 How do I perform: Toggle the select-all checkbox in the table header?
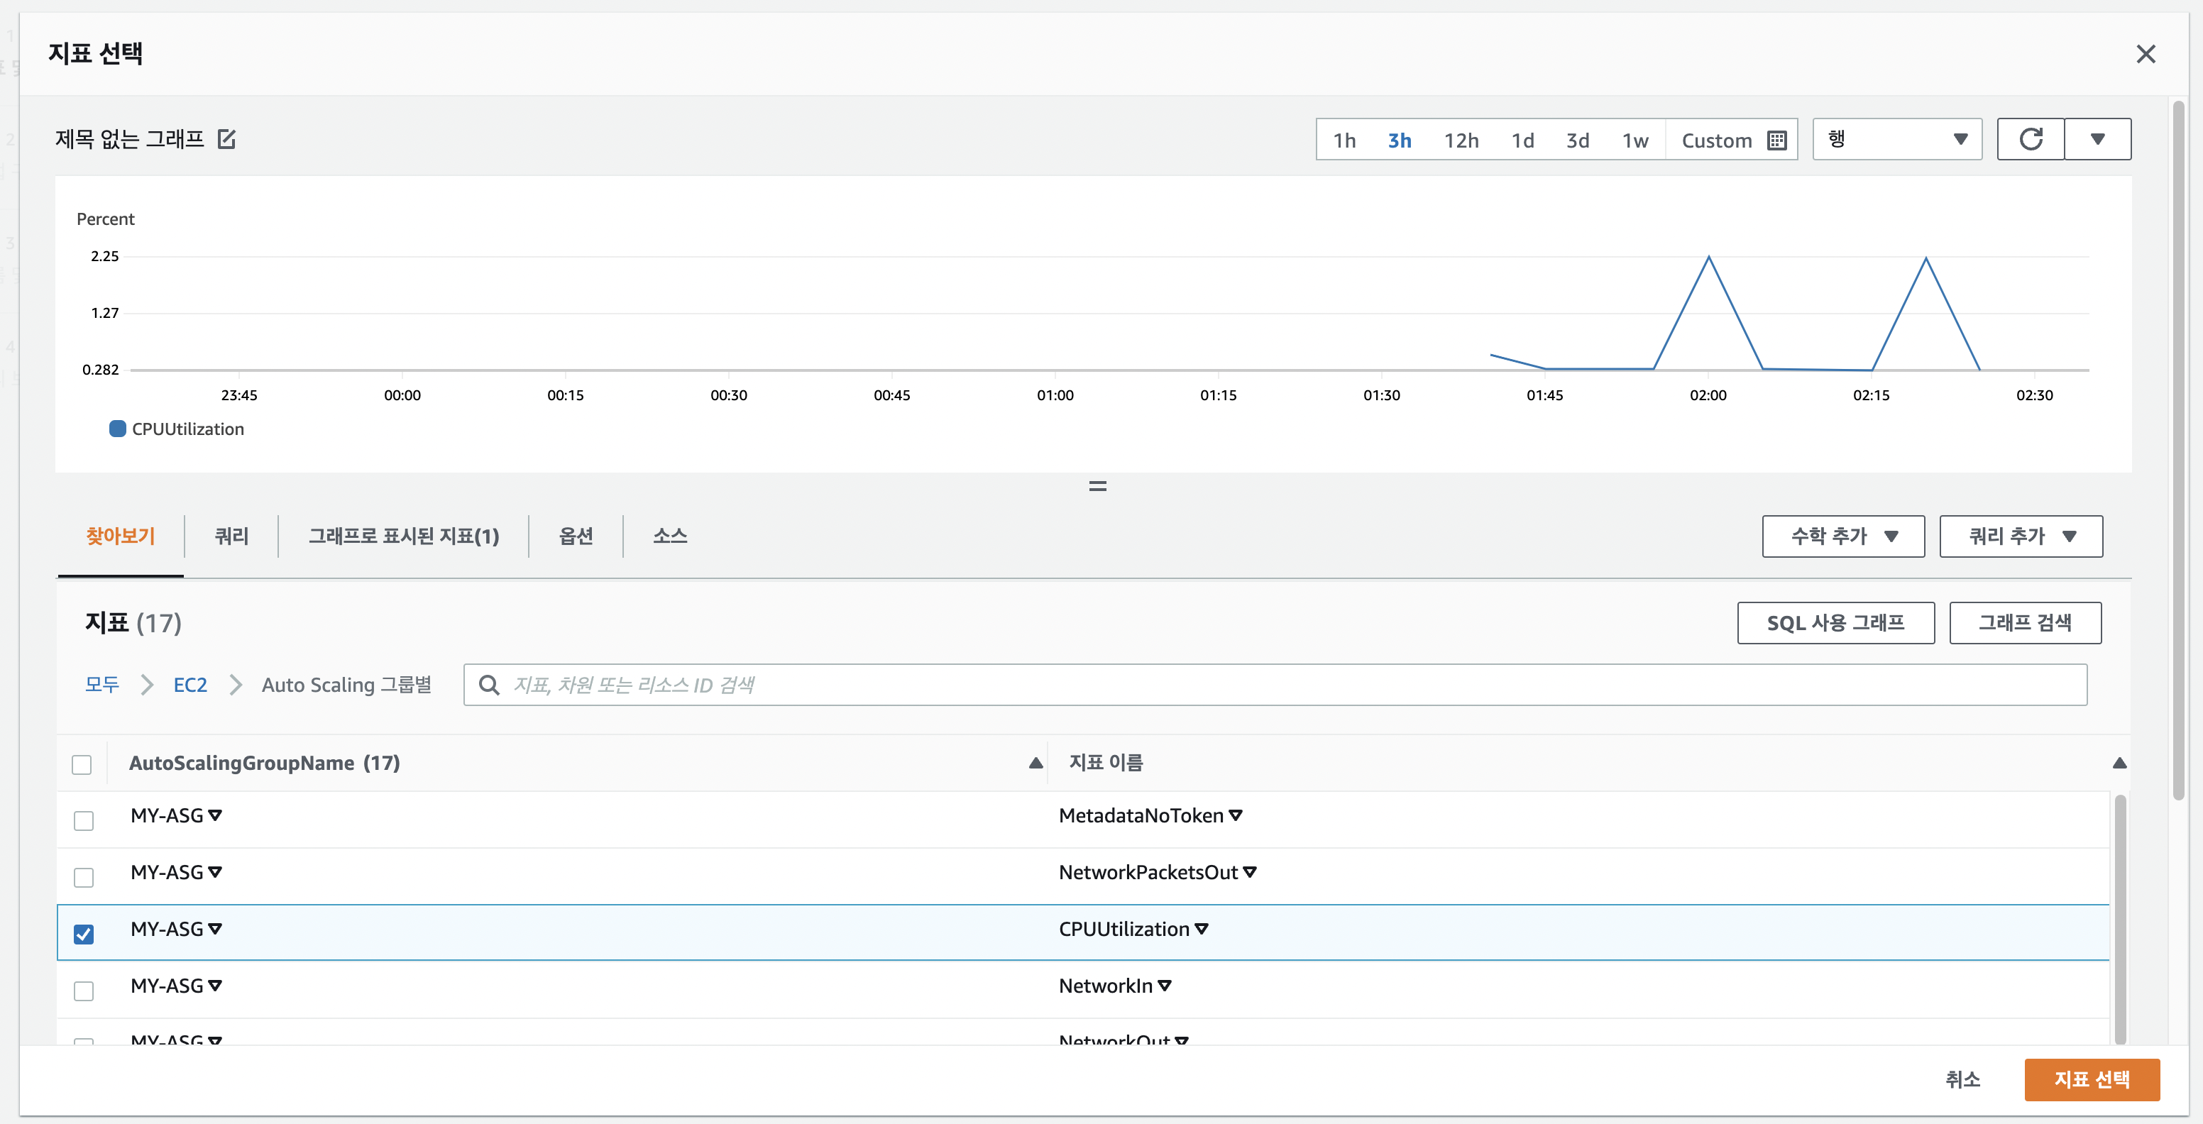pos(82,764)
